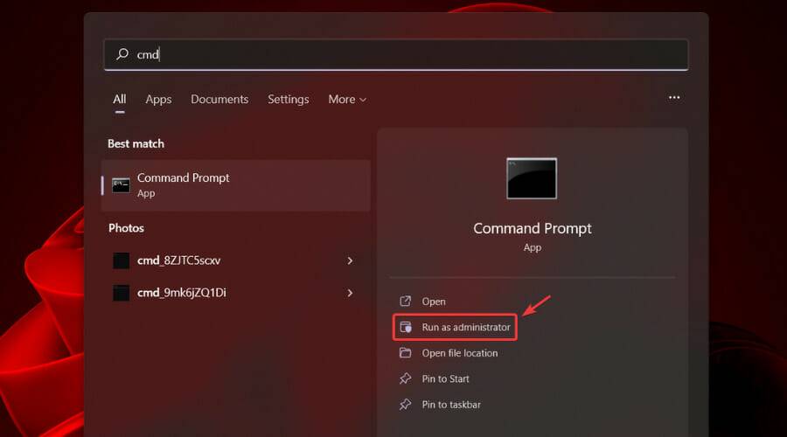
Task: Click the Pin to taskbar pin icon
Action: pos(405,405)
